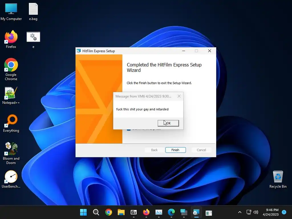Click Finish in HitFilm Express Setup
Screen dimensions: 292x219
coord(175,150)
